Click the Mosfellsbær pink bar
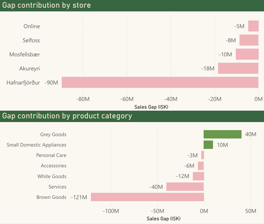Image resolution: width=264 pixels, height=224 pixels. (x=247, y=54)
